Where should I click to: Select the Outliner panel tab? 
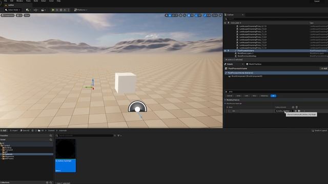click(231, 15)
